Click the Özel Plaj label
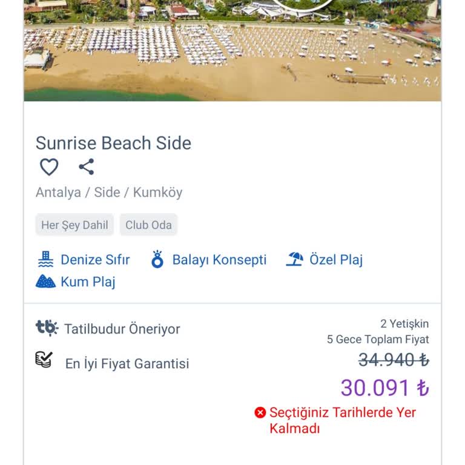This screenshot has height=465, width=465. tap(336, 260)
